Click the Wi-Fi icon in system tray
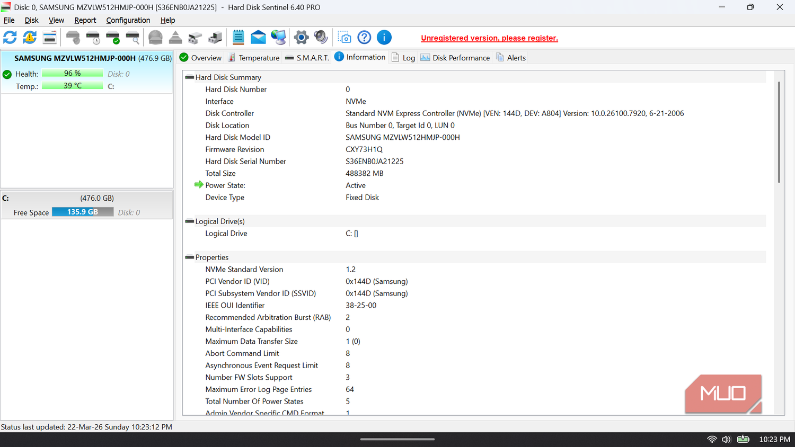The height and width of the screenshot is (447, 795). click(712, 439)
